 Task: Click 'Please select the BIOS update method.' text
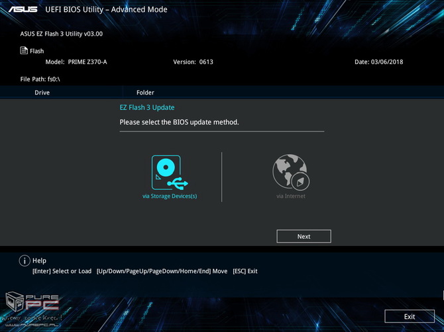(x=179, y=122)
